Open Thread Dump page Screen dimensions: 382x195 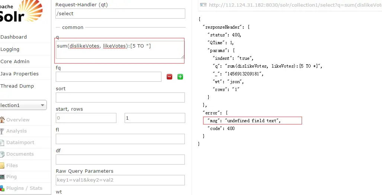pos(17,86)
